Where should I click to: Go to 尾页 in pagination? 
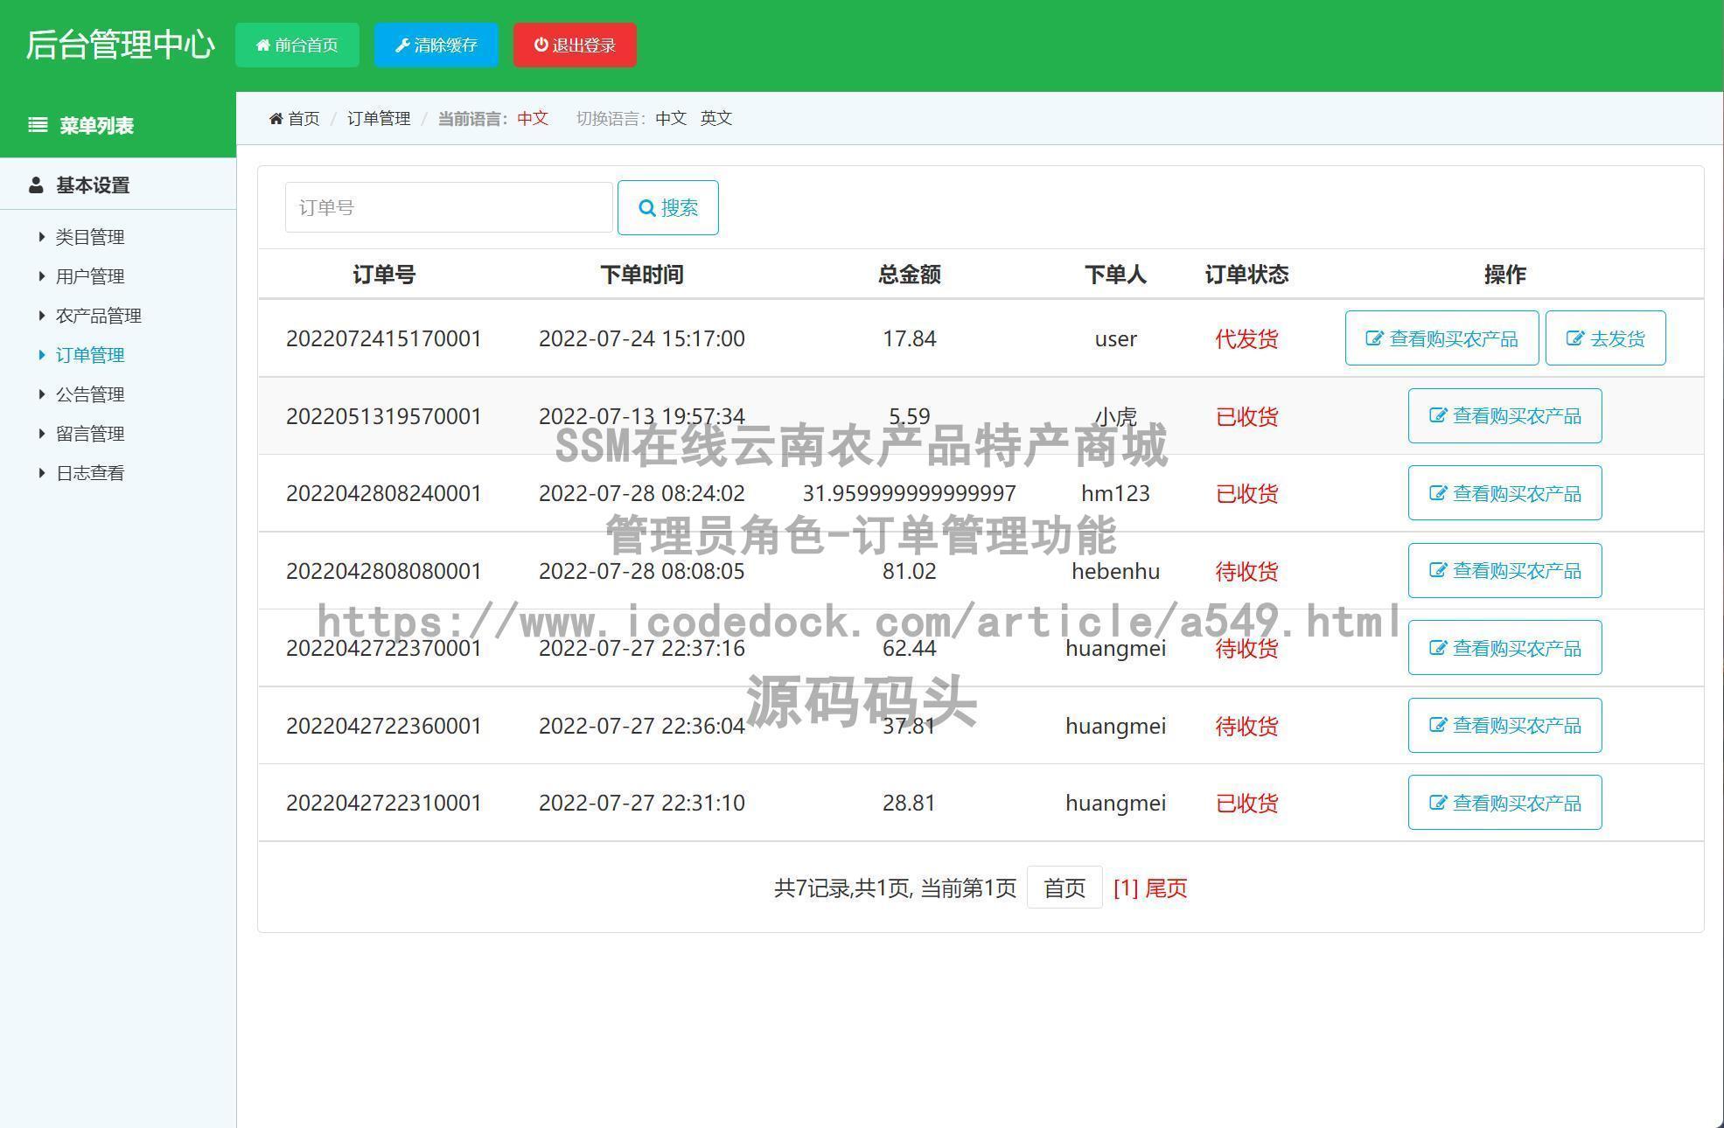(x=1166, y=888)
